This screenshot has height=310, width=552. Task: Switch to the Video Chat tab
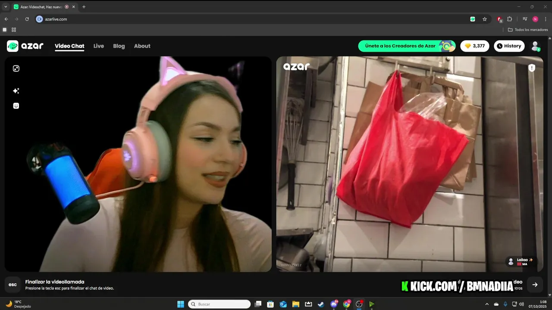pos(69,46)
